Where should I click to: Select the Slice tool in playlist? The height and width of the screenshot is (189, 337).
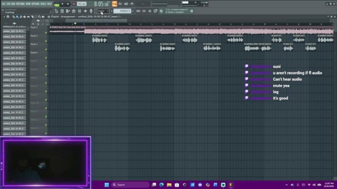point(32,17)
